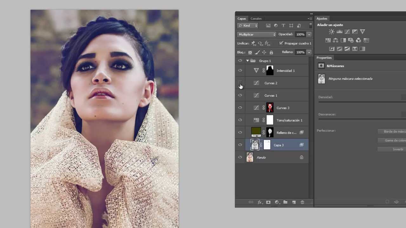The image size is (406, 228).
Task: Collapse panels with double-arrow icon
Action: (311, 14)
